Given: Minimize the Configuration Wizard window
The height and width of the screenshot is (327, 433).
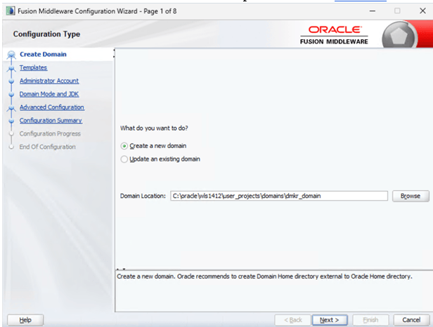Looking at the screenshot, I should 373,11.
